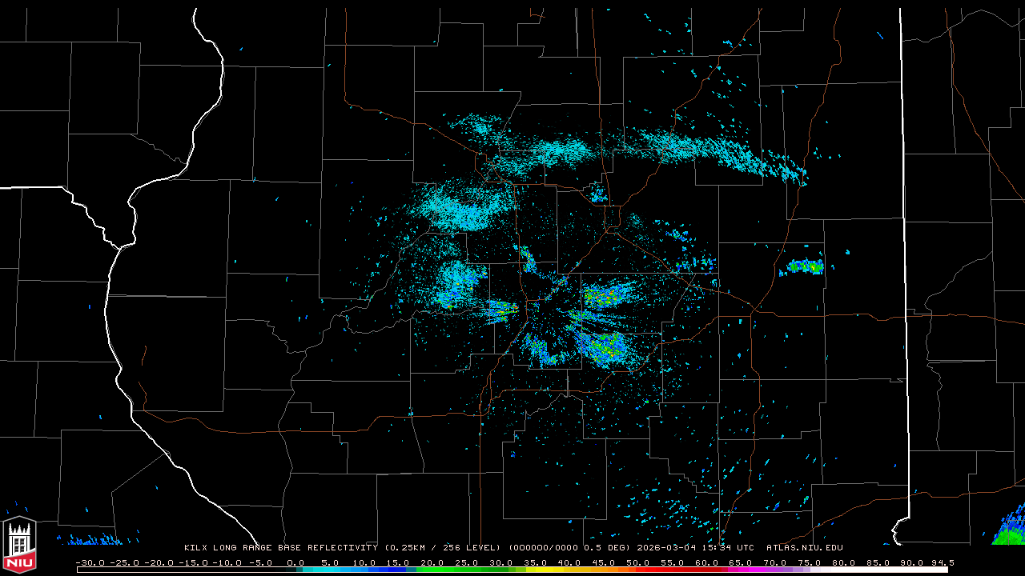Click the white right end of color bar
The image size is (1025, 576).
click(921, 570)
